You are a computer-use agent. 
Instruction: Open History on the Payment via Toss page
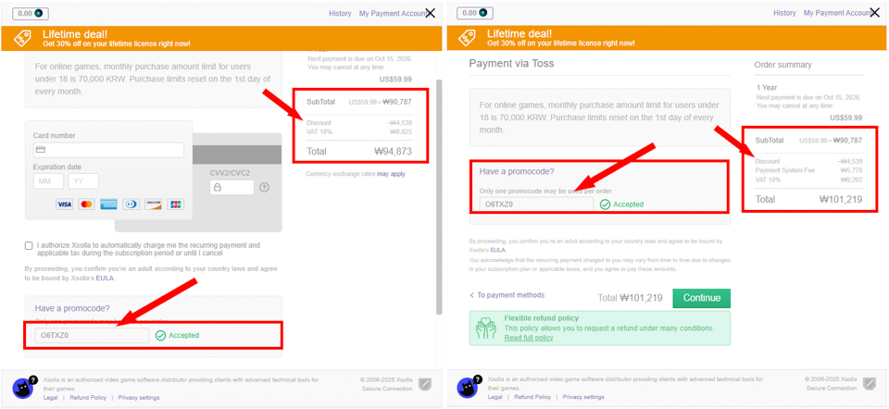[x=783, y=13]
